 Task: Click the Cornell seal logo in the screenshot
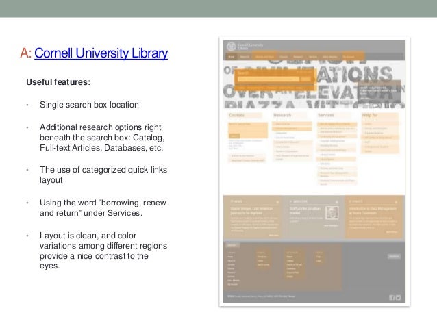(x=231, y=47)
